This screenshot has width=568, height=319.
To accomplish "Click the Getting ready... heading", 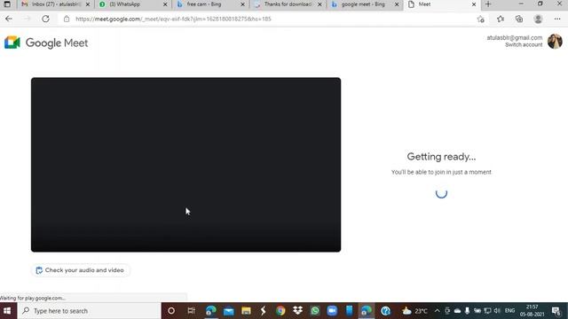I will (441, 157).
